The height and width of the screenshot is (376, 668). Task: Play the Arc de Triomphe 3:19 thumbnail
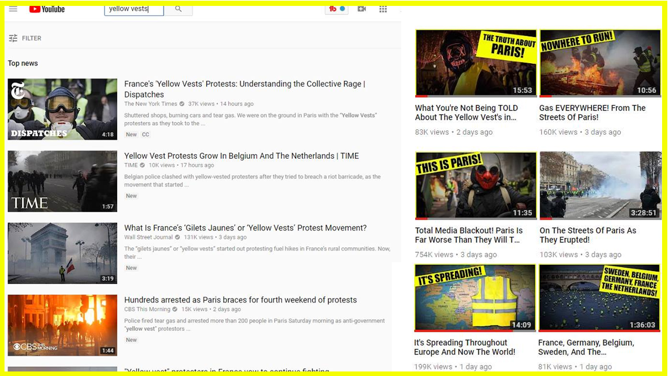pos(63,253)
